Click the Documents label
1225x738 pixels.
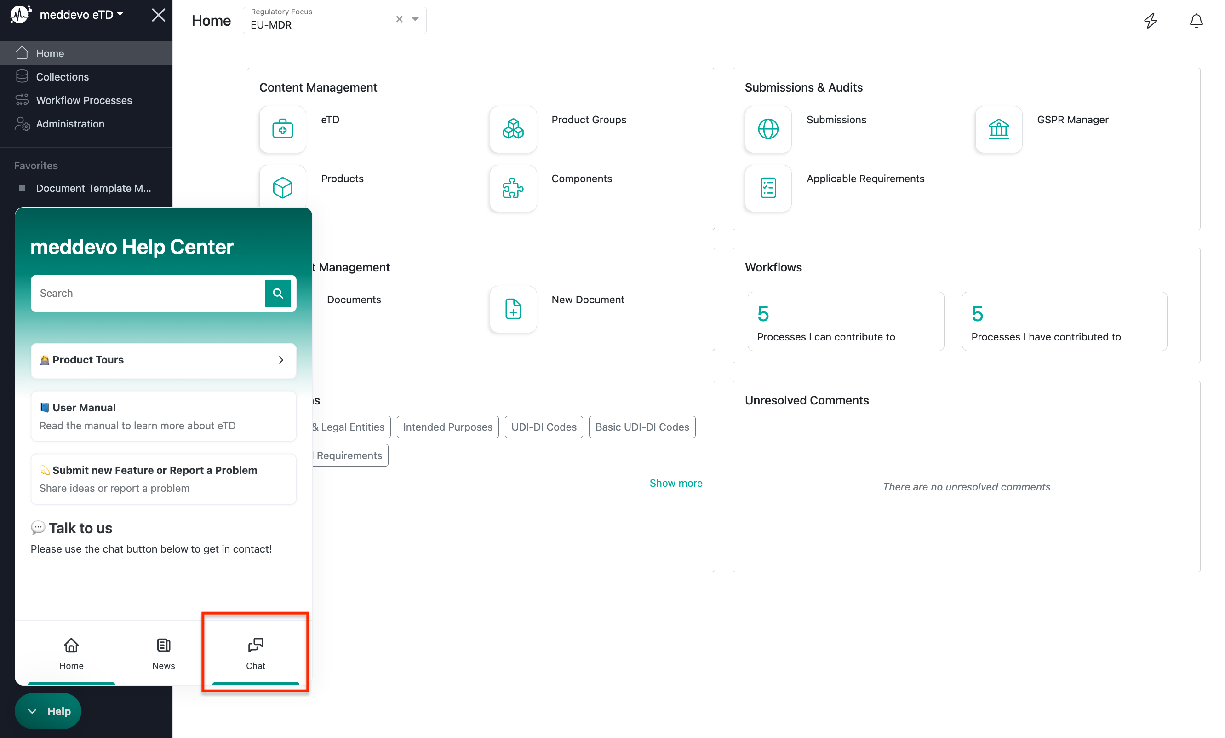(353, 300)
